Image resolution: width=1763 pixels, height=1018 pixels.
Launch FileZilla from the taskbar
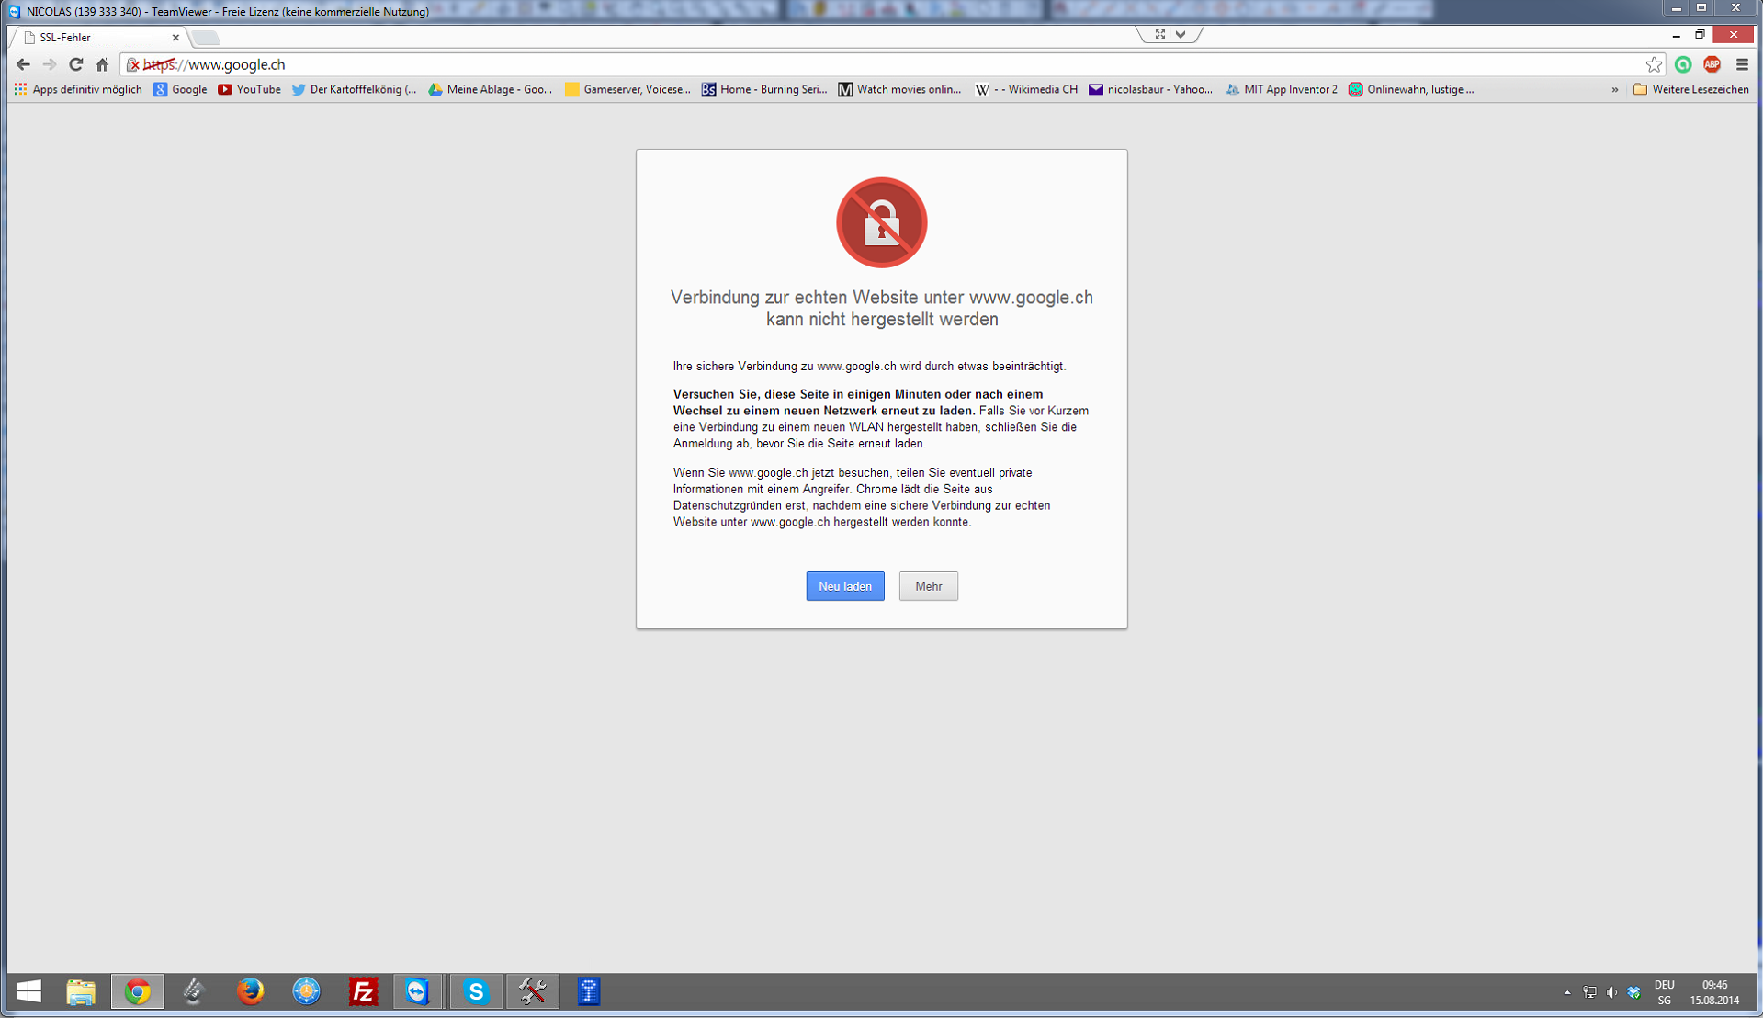(x=363, y=991)
